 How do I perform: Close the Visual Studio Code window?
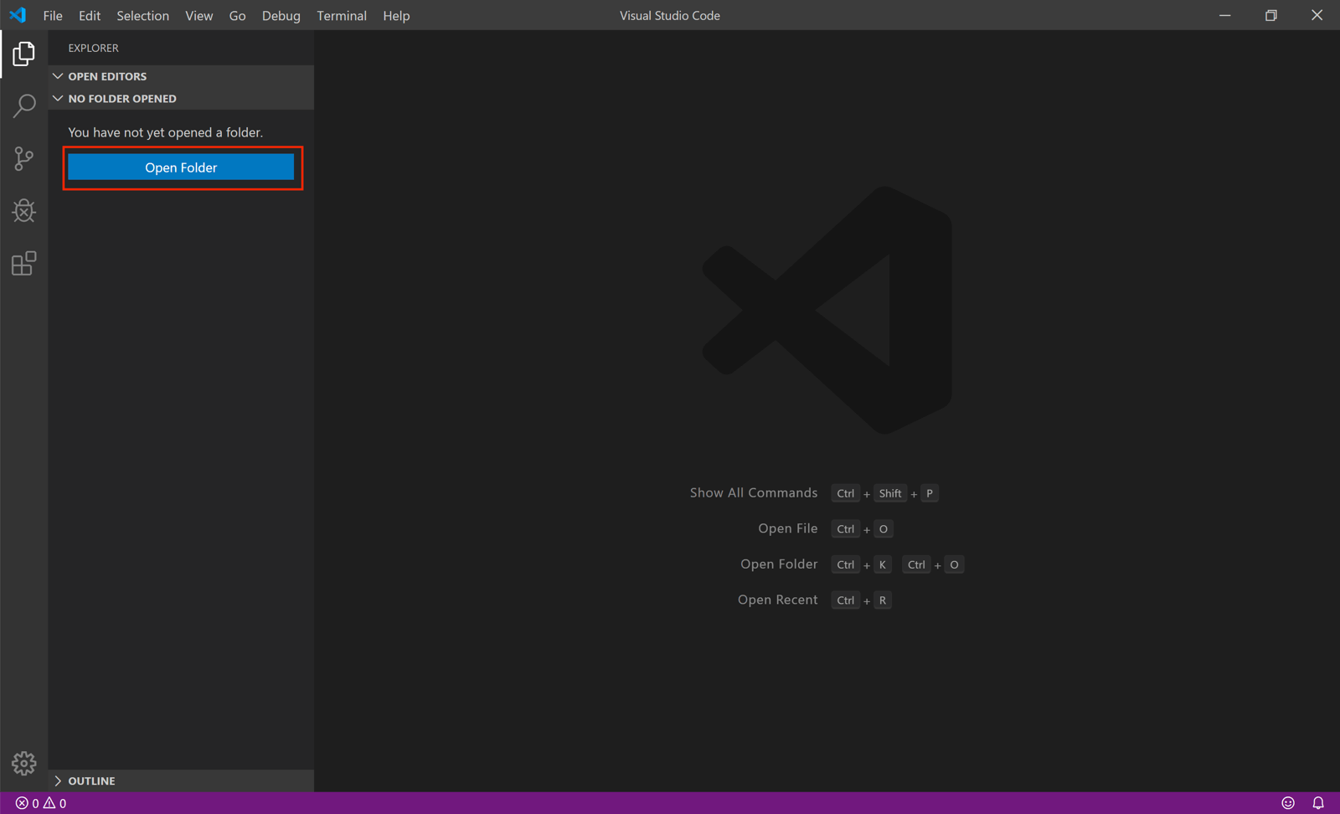pyautogui.click(x=1317, y=15)
